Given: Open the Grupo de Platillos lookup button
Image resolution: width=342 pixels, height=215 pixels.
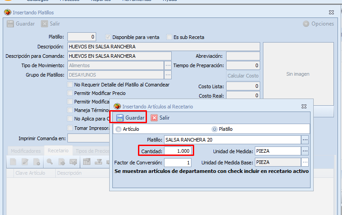Looking at the screenshot, I should [x=168, y=75].
